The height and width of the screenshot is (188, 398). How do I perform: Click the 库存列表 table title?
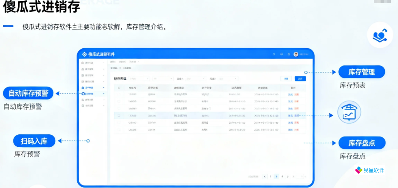120,79
